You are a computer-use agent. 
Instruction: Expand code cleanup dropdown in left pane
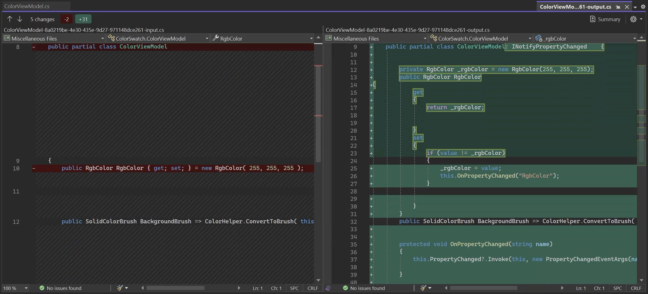126,288
